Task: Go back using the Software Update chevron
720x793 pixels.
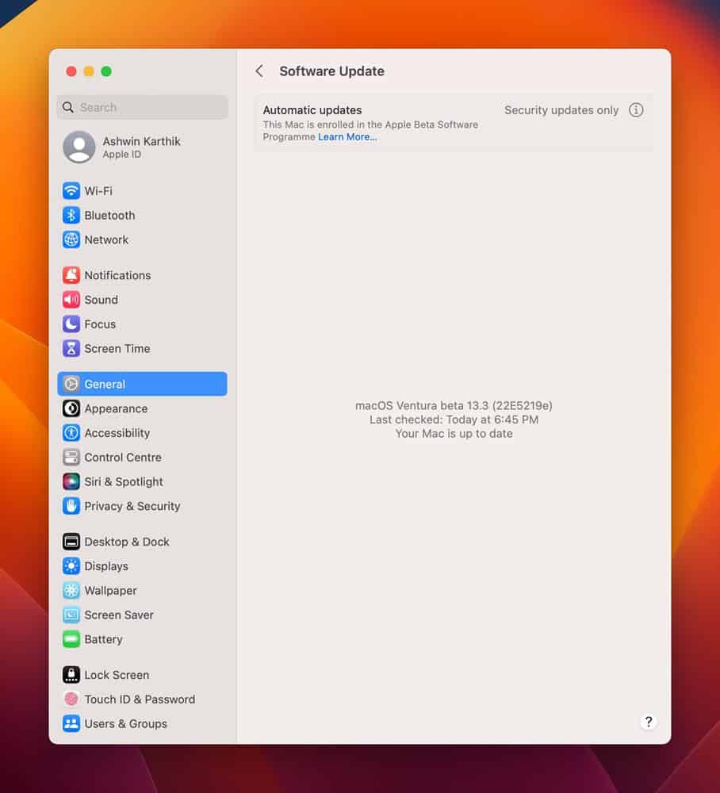Action: [x=259, y=71]
